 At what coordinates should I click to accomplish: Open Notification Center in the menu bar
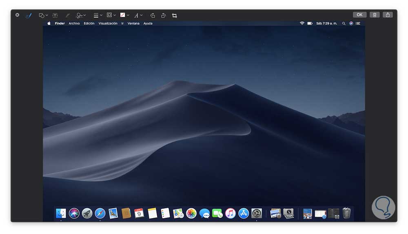coord(358,23)
